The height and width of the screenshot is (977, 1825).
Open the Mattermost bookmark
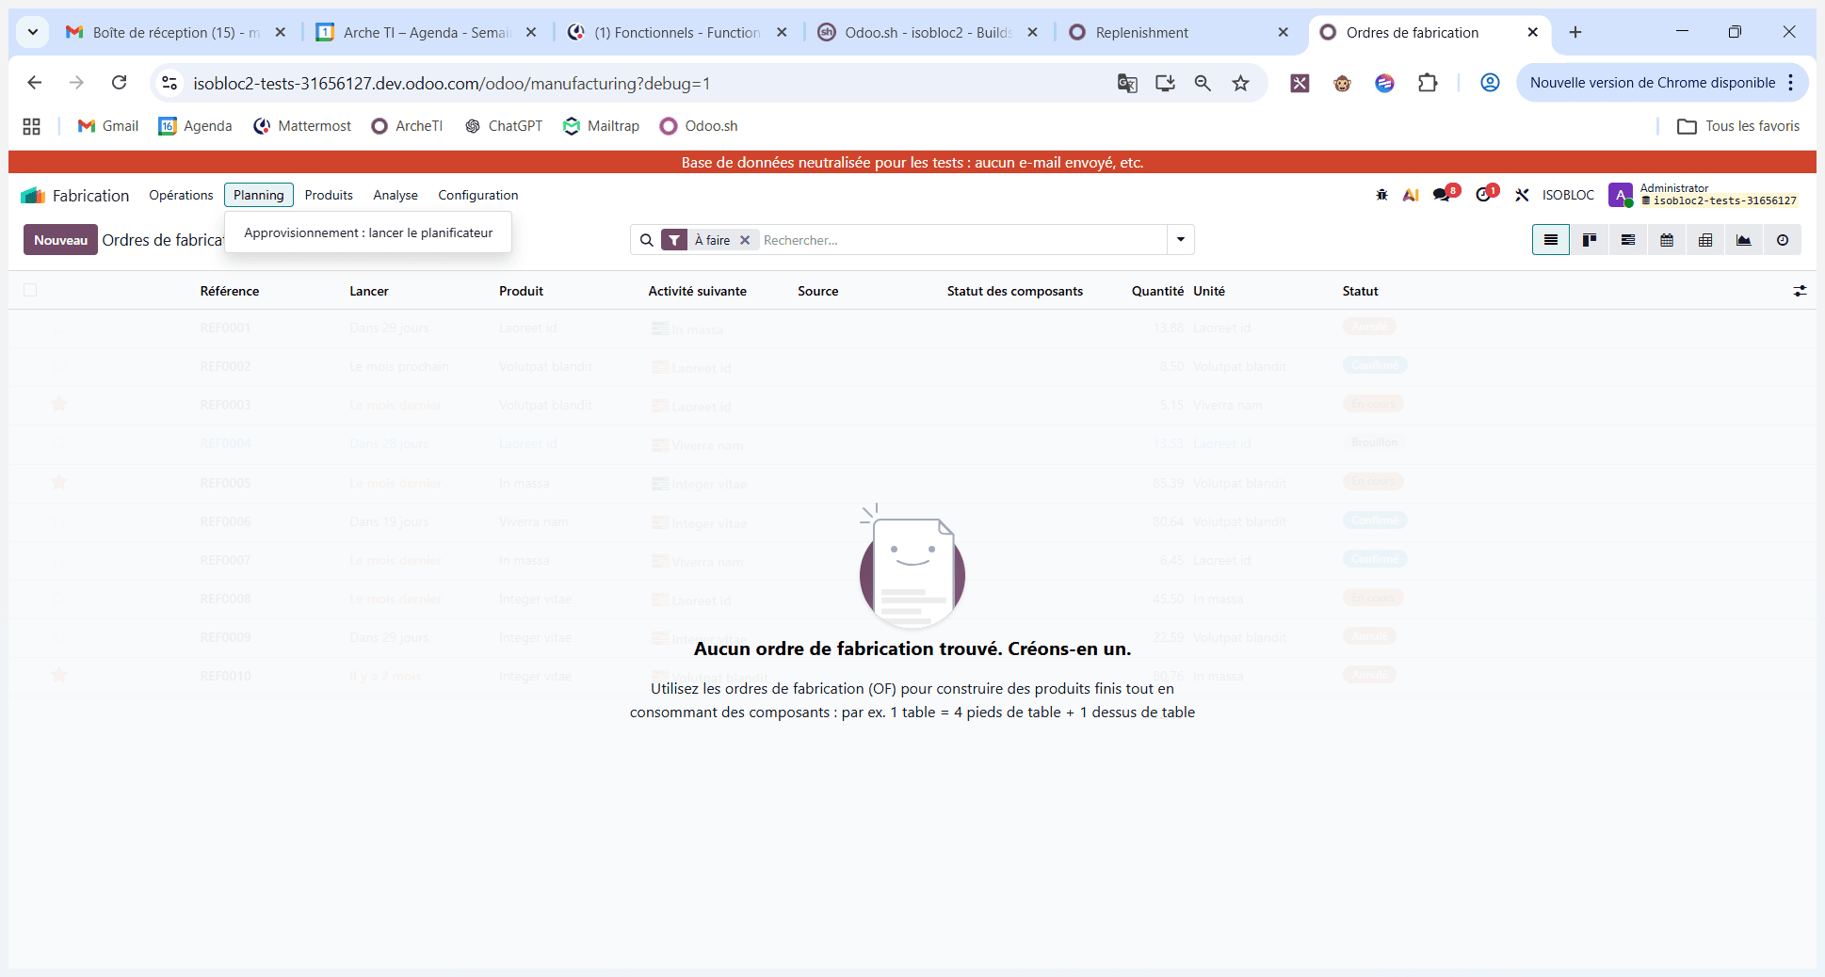(x=302, y=126)
